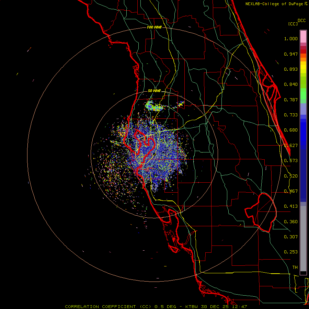The width and height of the screenshot is (309, 309).
Task: Click the 50 NMI range ring label
Action: (x=154, y=91)
